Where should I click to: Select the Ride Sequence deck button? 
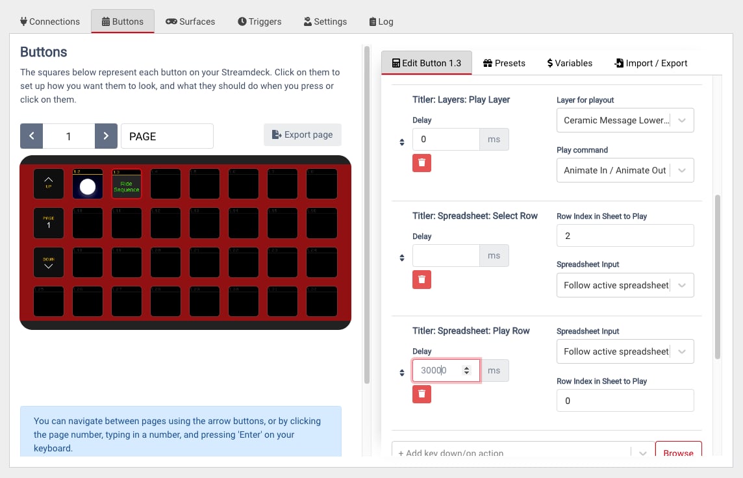point(127,183)
